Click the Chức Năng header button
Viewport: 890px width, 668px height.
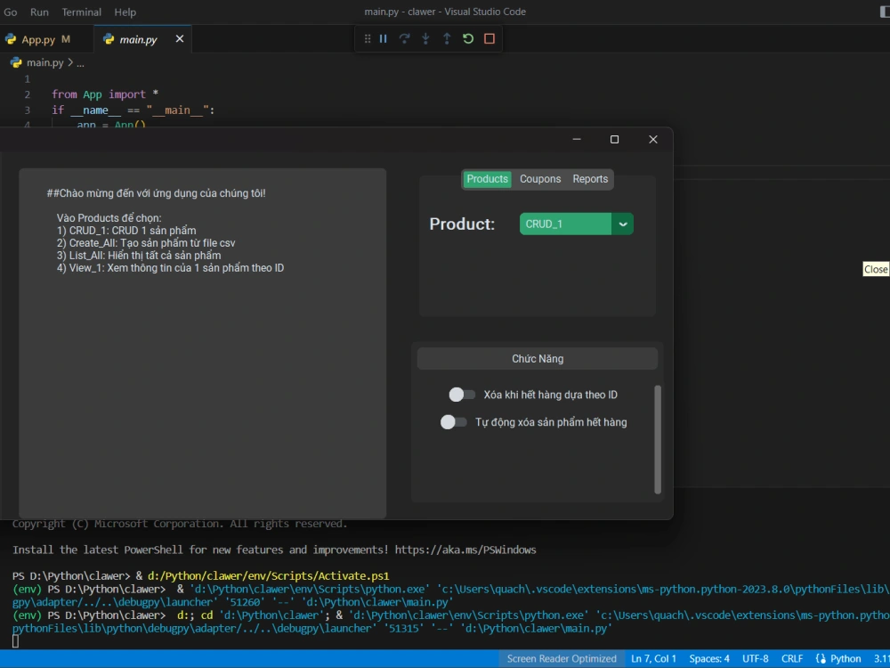click(537, 358)
